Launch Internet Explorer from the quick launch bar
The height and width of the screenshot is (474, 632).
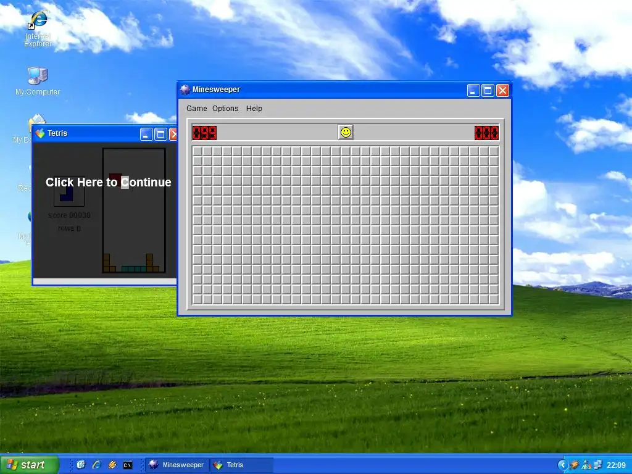96,465
